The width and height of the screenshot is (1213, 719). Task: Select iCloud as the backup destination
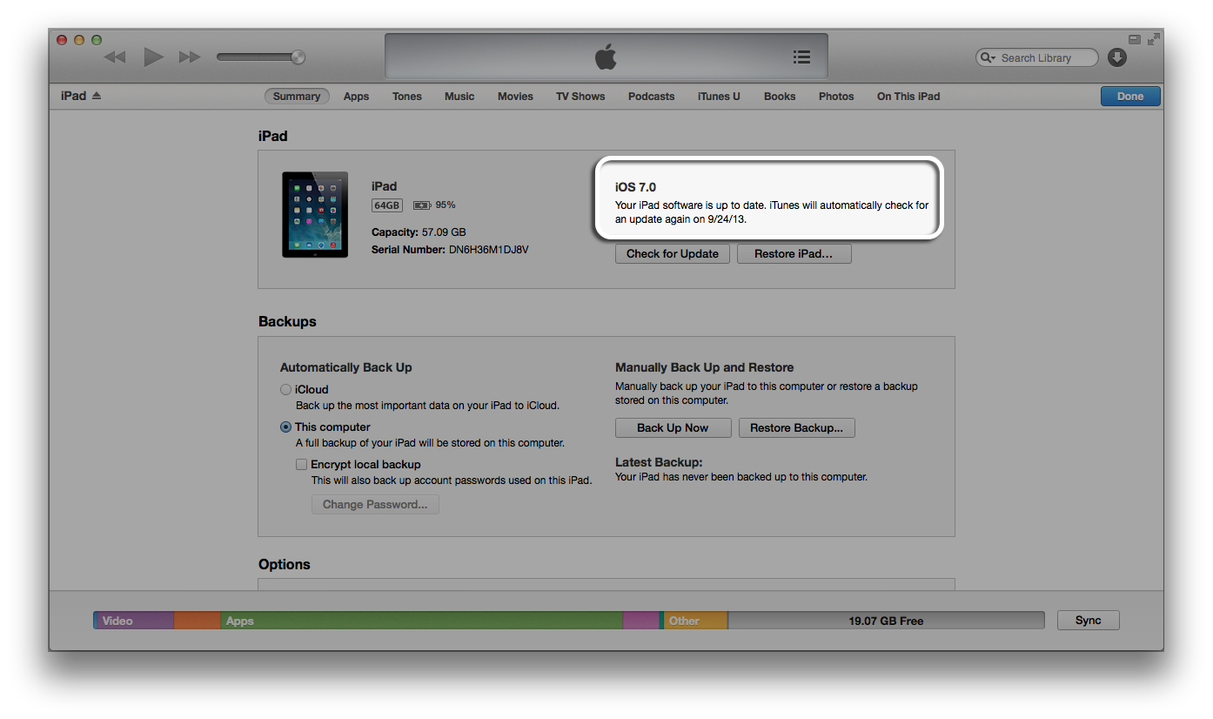(285, 390)
